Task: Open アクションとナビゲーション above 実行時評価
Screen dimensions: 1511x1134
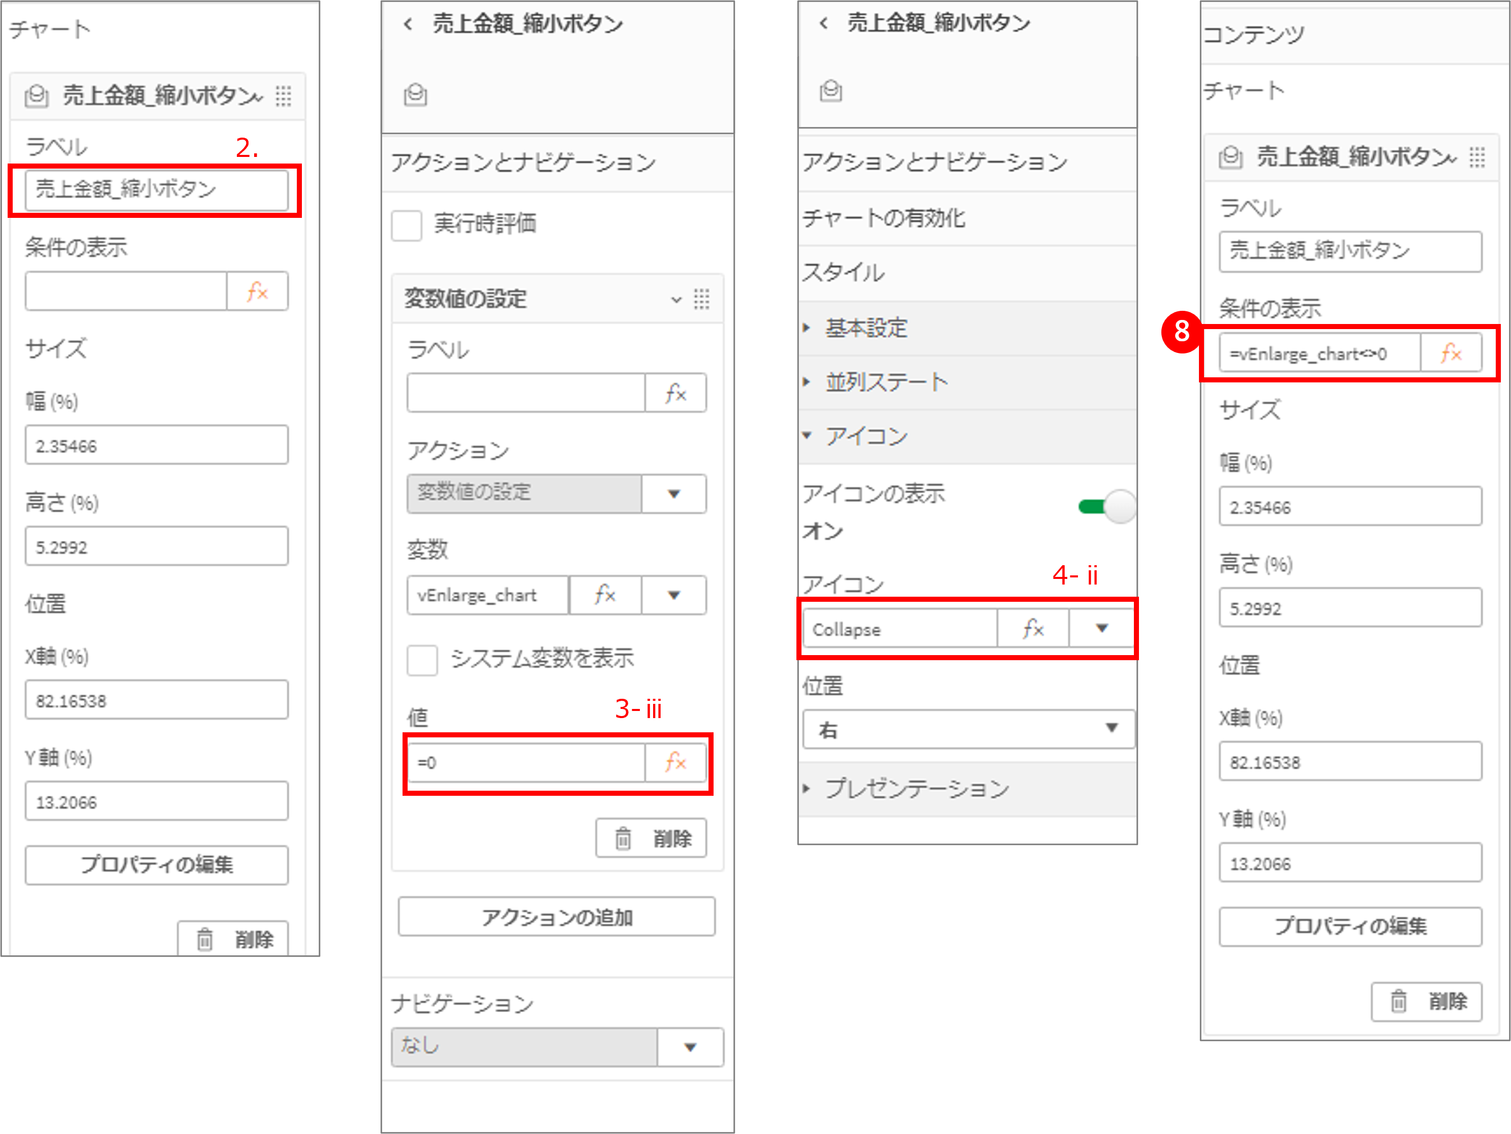Action: tap(558, 163)
